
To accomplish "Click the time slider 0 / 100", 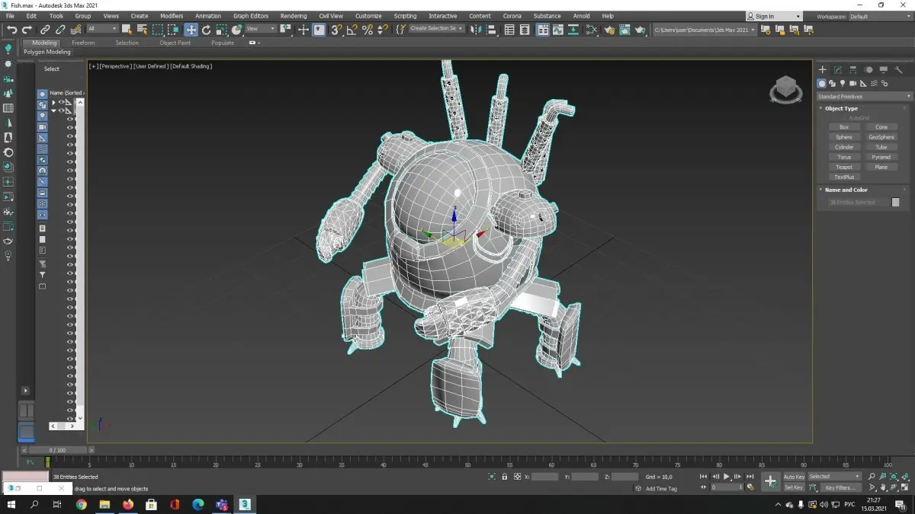I will point(57,450).
